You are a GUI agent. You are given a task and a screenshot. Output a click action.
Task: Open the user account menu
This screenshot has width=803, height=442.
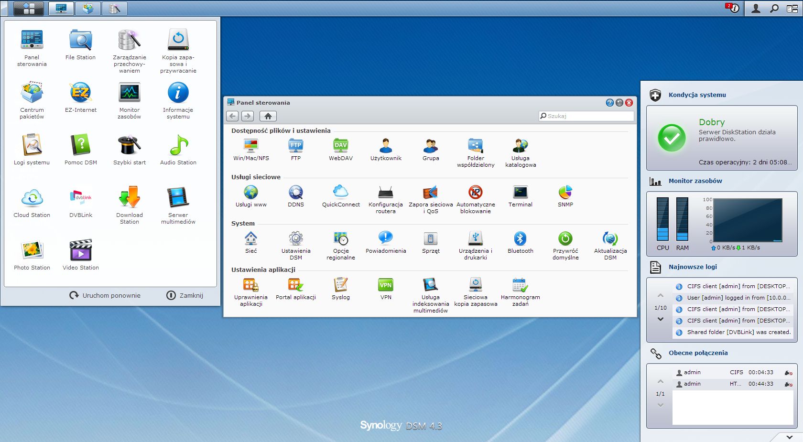point(756,9)
